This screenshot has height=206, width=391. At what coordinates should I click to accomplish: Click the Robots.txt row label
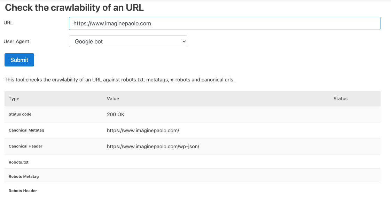(18, 162)
